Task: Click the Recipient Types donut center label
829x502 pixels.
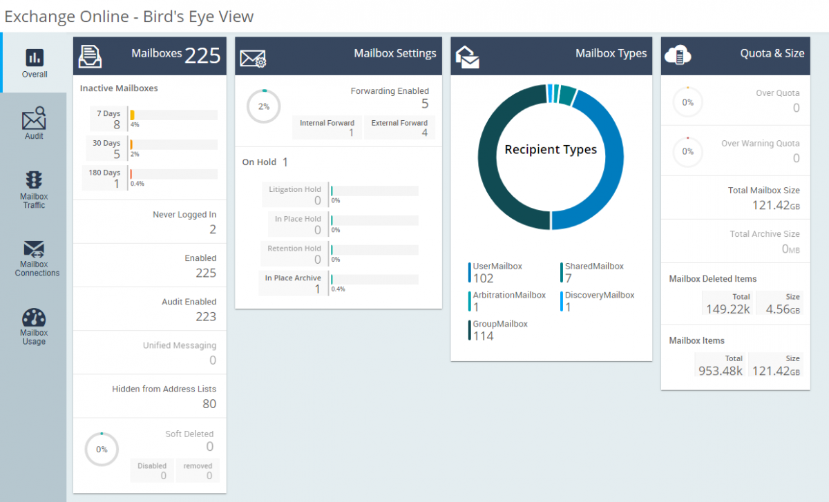Action: tap(551, 149)
